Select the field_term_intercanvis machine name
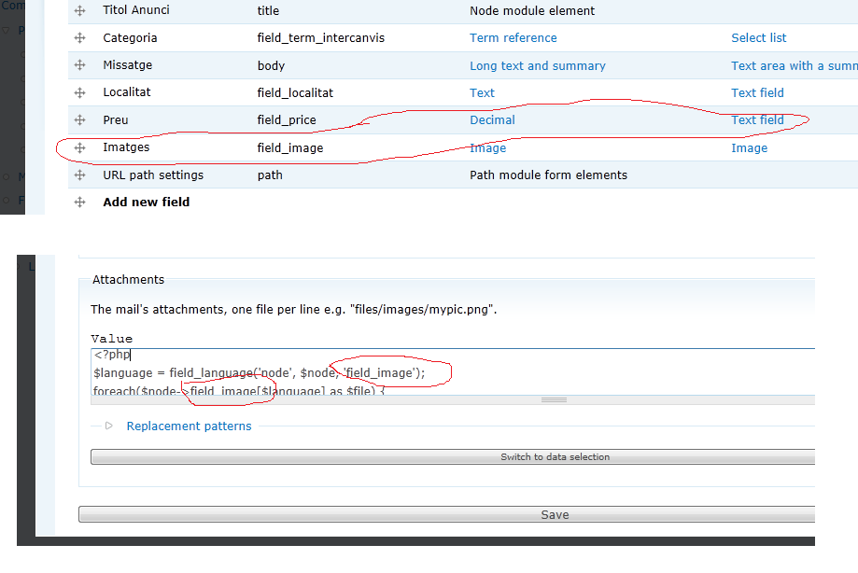 coord(320,37)
